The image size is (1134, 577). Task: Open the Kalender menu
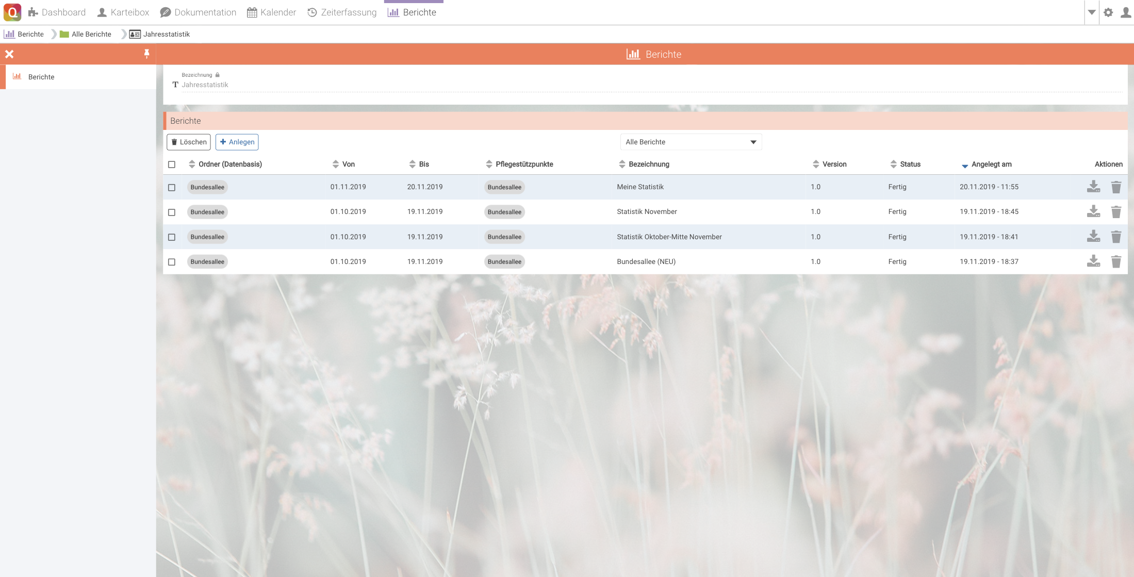(x=271, y=12)
